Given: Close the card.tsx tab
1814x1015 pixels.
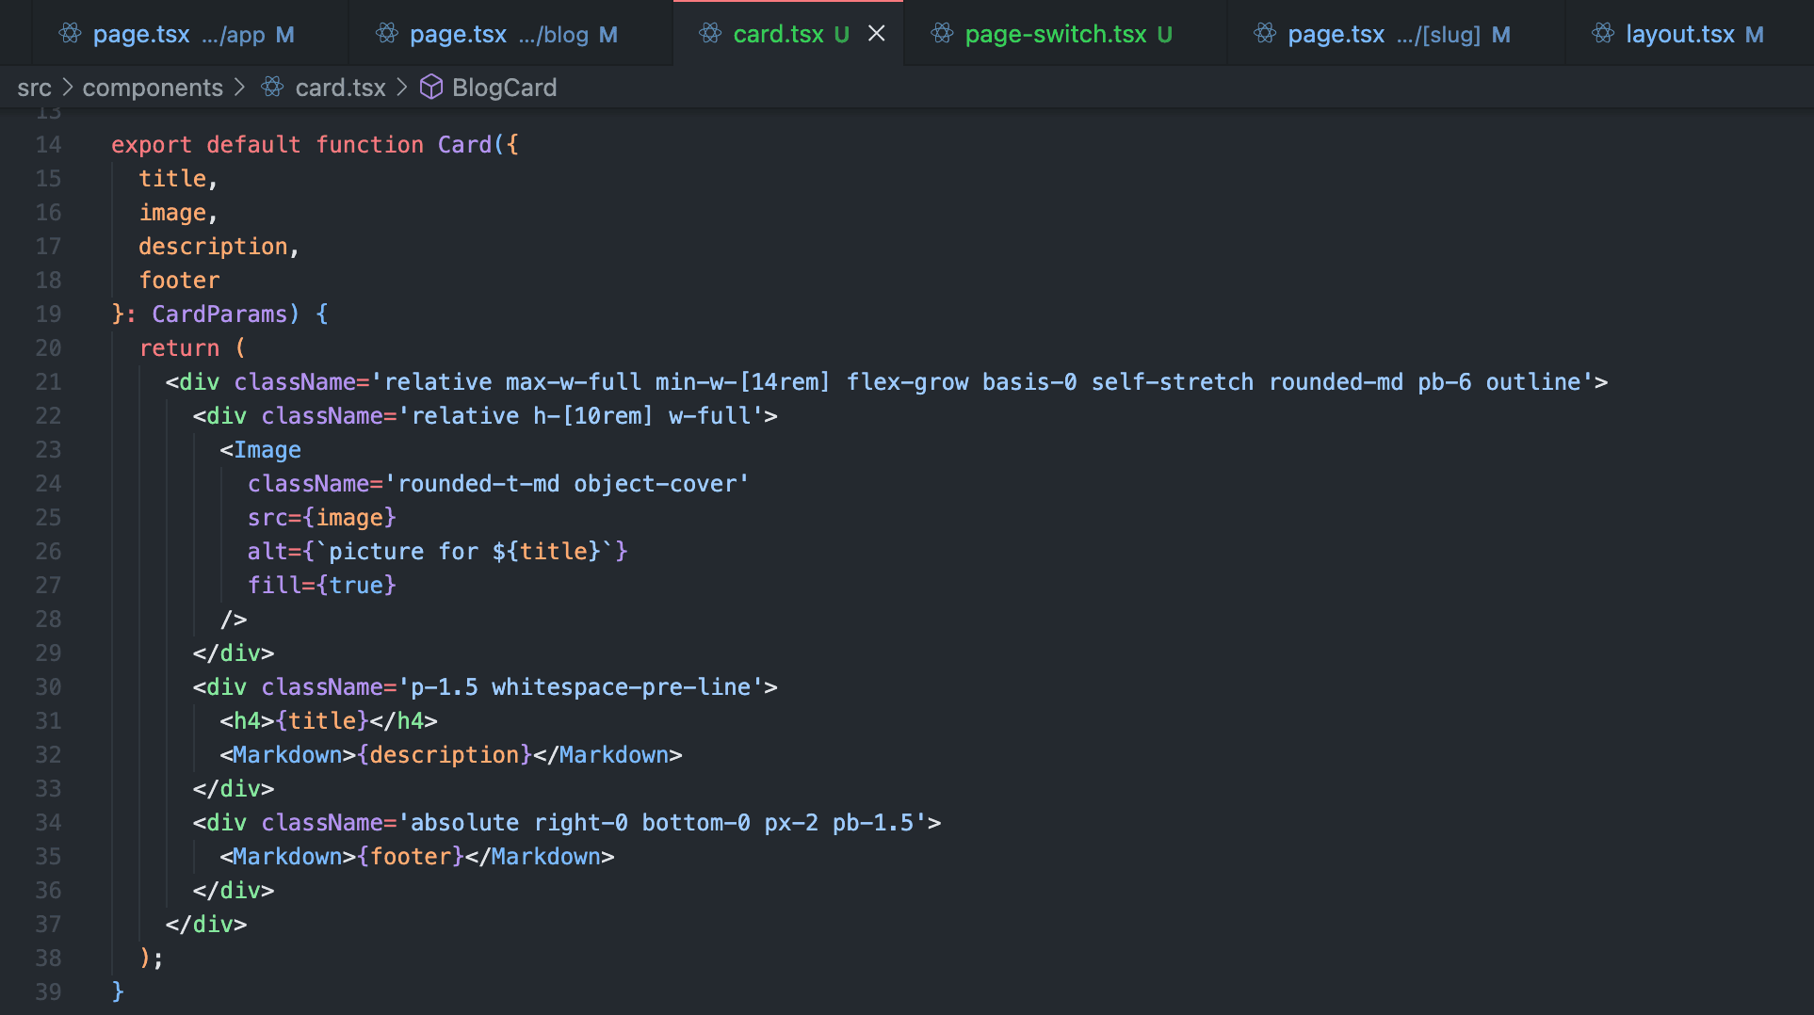Looking at the screenshot, I should click(876, 34).
